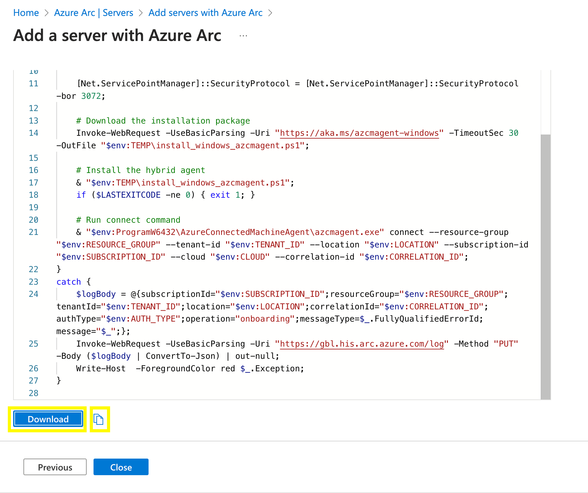Click line number 25 in the gutter
The image size is (588, 493).
coord(33,344)
